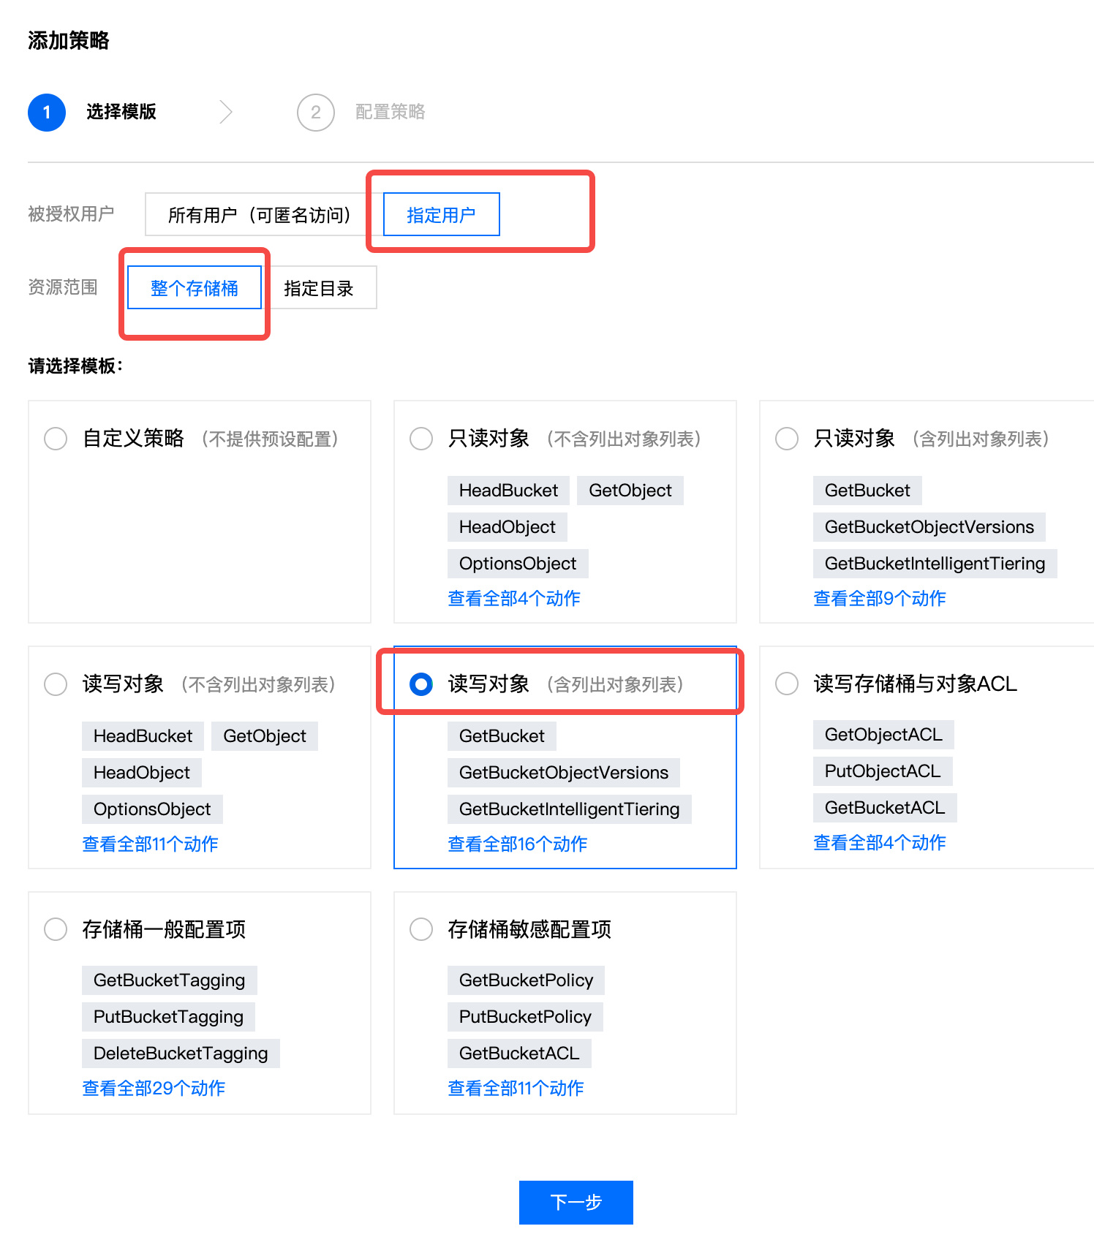Screen dimensions: 1094x1256
Task: Click GetBucketObjectVersions tag in 只读对象 (含列出对象列表) card
Action: (929, 527)
